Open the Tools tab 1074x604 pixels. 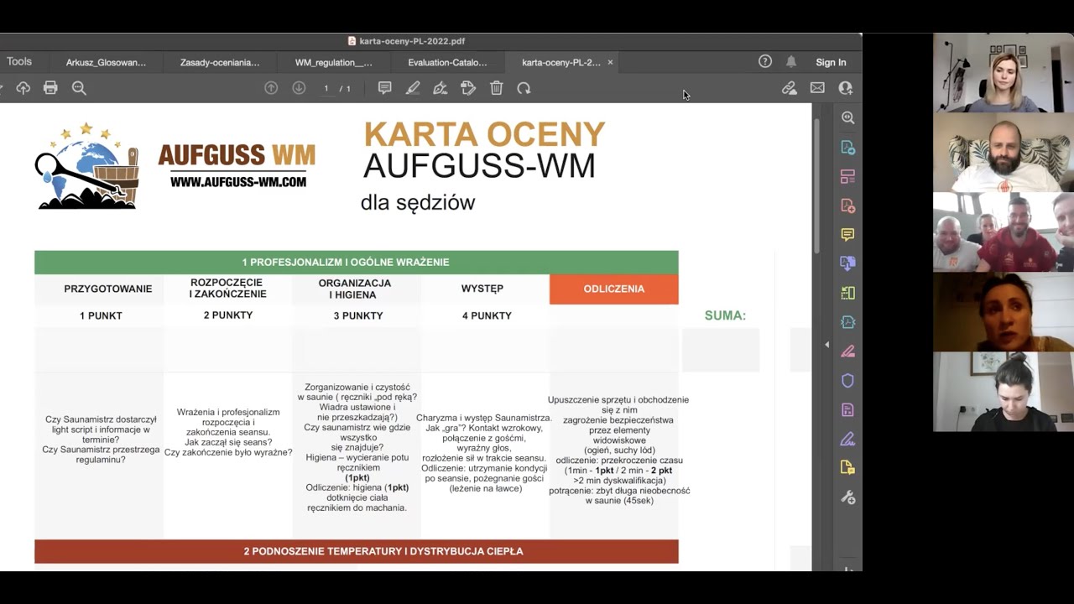[x=19, y=61]
